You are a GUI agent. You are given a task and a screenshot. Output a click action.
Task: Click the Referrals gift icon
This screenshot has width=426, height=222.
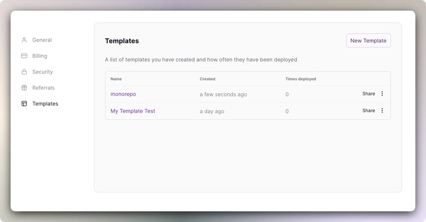(x=24, y=88)
